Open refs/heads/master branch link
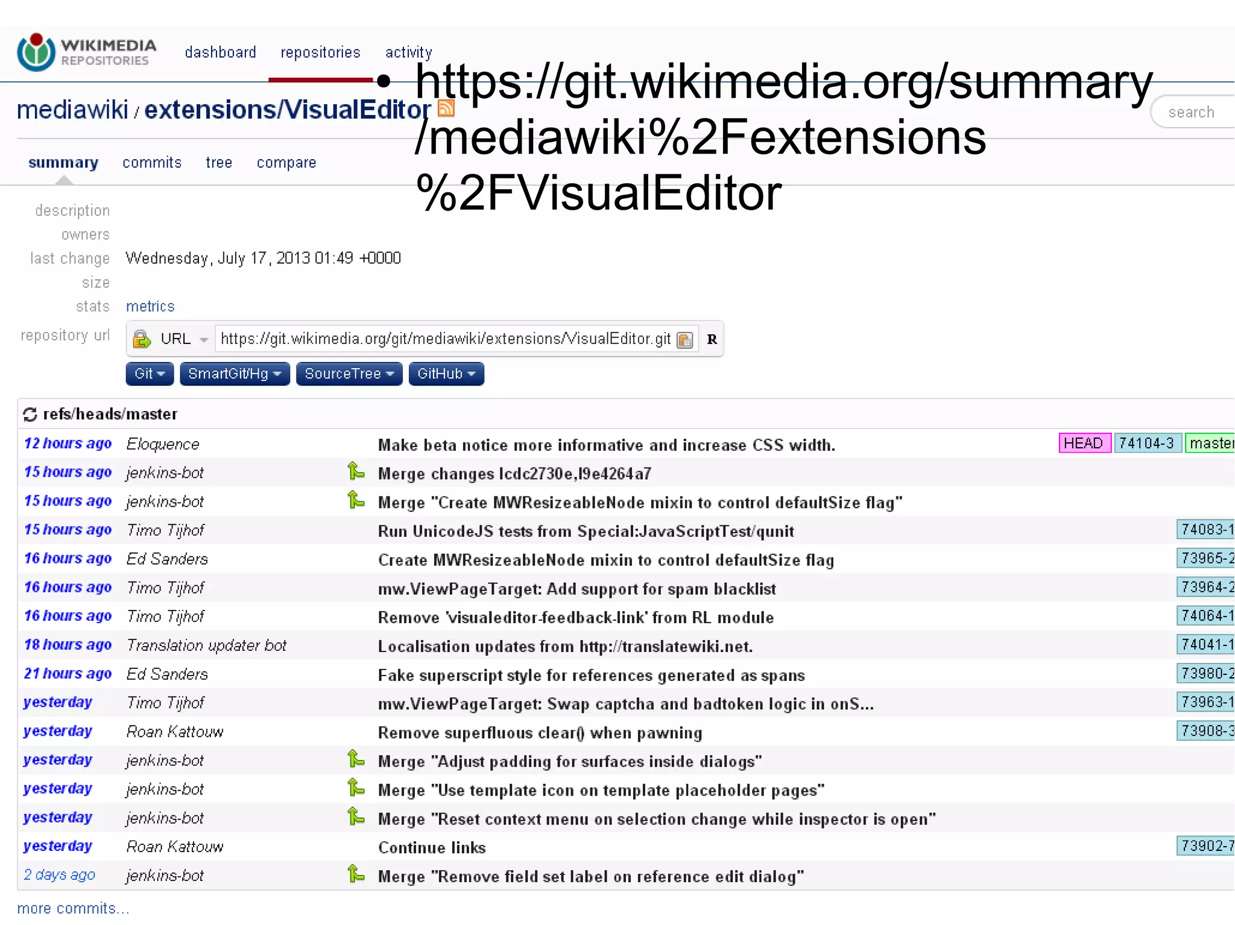Screen dimensions: 1235x925 (110, 415)
